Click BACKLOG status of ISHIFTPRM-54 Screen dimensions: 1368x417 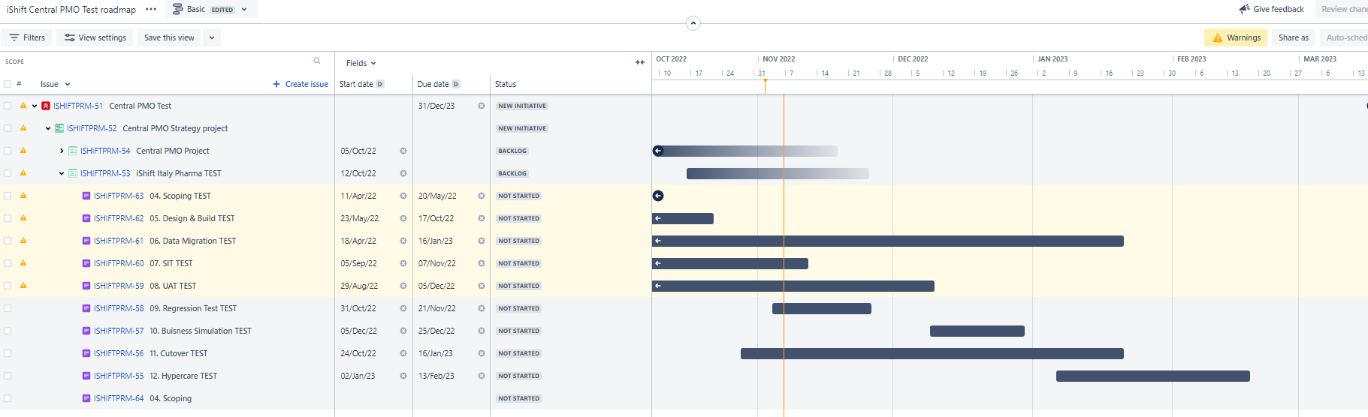(512, 151)
